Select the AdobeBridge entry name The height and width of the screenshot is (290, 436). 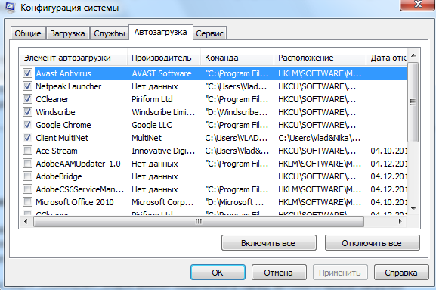[59, 176]
